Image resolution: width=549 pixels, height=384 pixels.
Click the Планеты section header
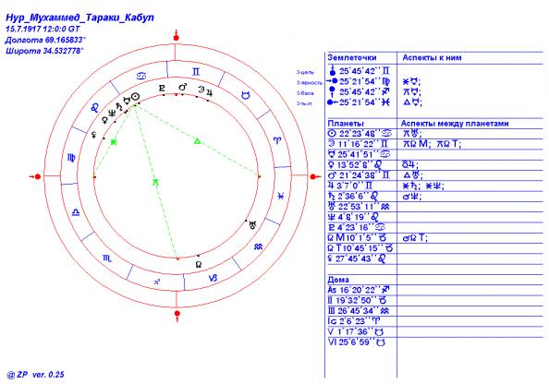(346, 124)
